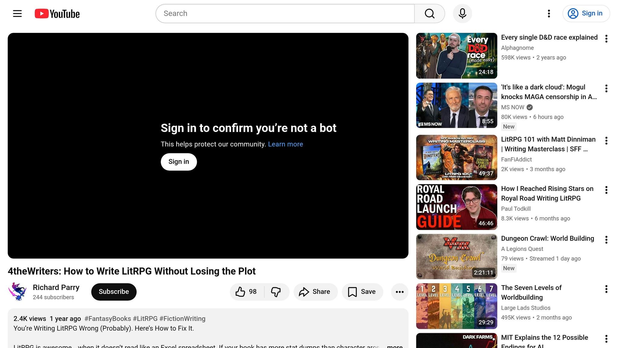Open options for MIT Explains video
The height and width of the screenshot is (348, 618).
pos(606,339)
